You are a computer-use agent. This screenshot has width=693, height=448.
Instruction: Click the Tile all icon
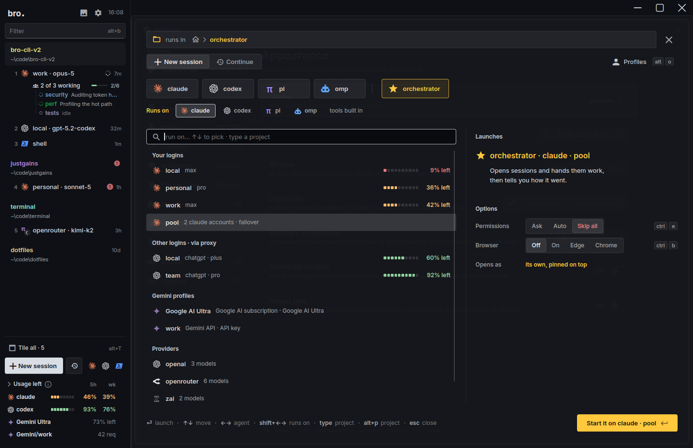pos(13,348)
